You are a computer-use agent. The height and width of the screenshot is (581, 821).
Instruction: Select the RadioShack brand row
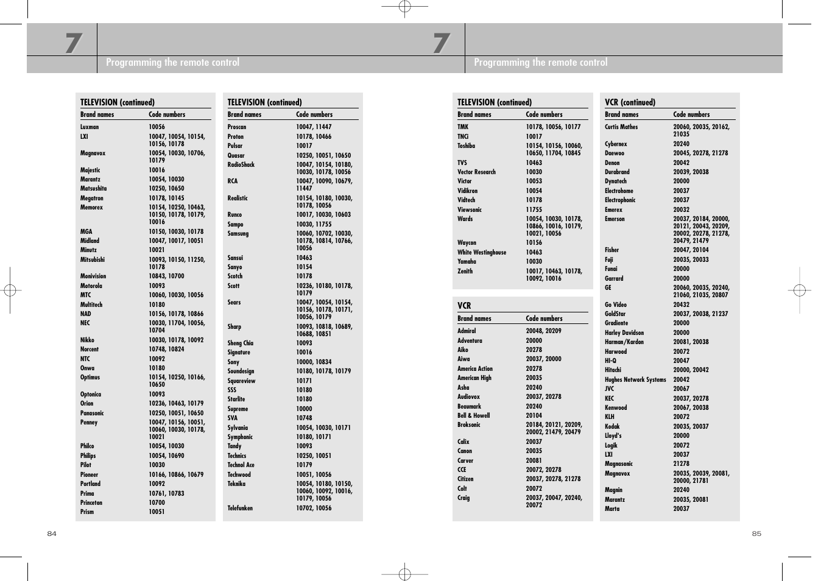tap(241, 165)
